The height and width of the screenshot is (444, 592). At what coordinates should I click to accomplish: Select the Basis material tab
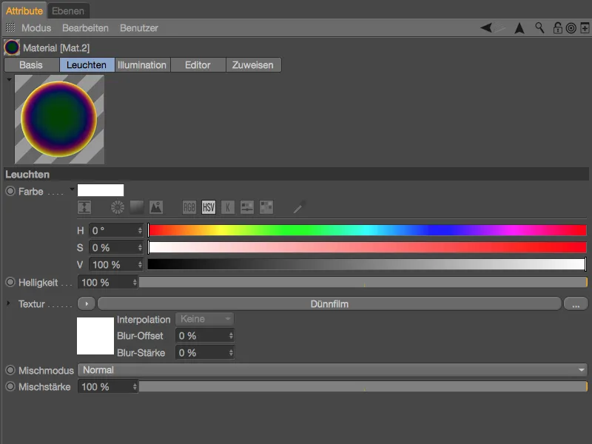tap(31, 65)
